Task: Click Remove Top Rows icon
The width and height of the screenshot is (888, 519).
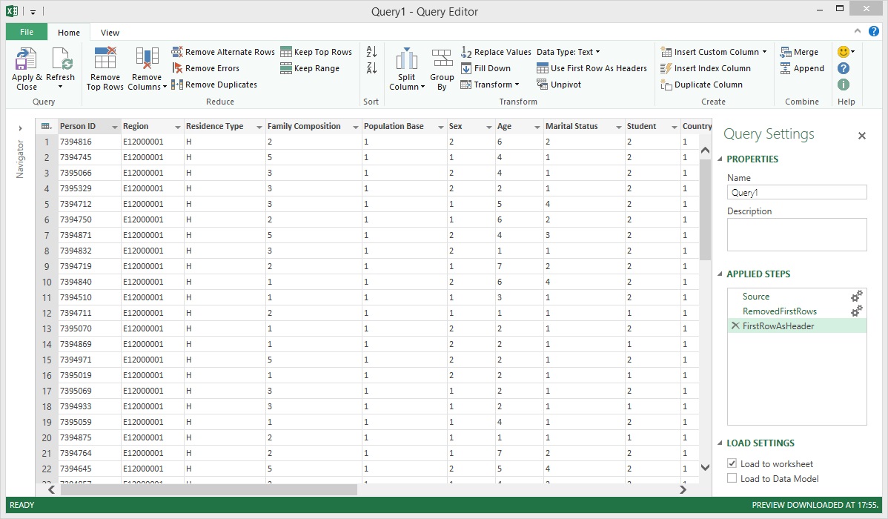Action: [105, 59]
